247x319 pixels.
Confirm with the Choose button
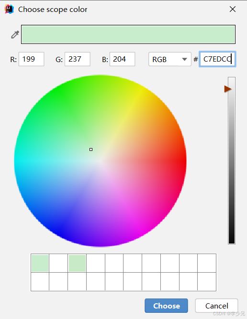point(166,306)
